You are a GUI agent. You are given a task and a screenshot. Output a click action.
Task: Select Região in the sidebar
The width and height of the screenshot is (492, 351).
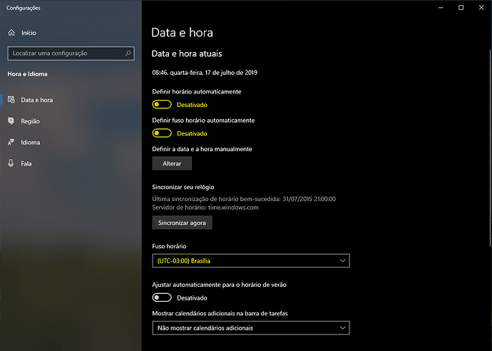(x=31, y=121)
